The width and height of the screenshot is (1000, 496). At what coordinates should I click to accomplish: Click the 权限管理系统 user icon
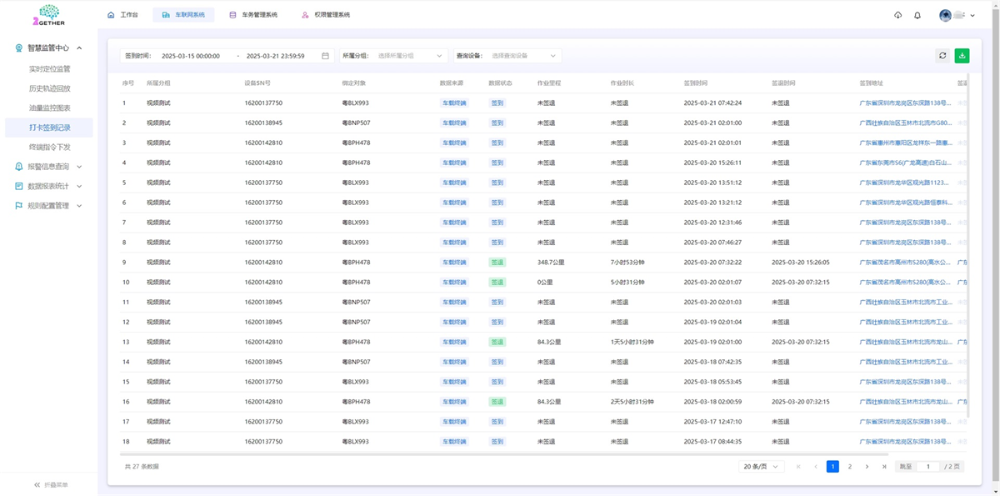click(305, 15)
